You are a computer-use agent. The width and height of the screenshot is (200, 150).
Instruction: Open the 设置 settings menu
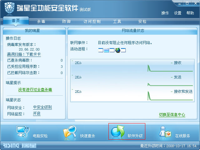coord(178,13)
